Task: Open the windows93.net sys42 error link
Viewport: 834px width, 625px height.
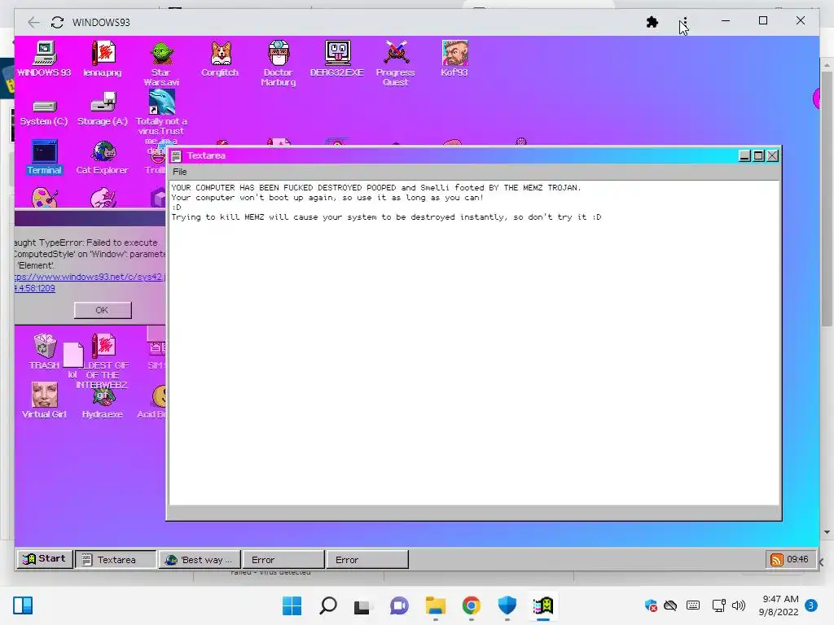Action: (x=90, y=282)
